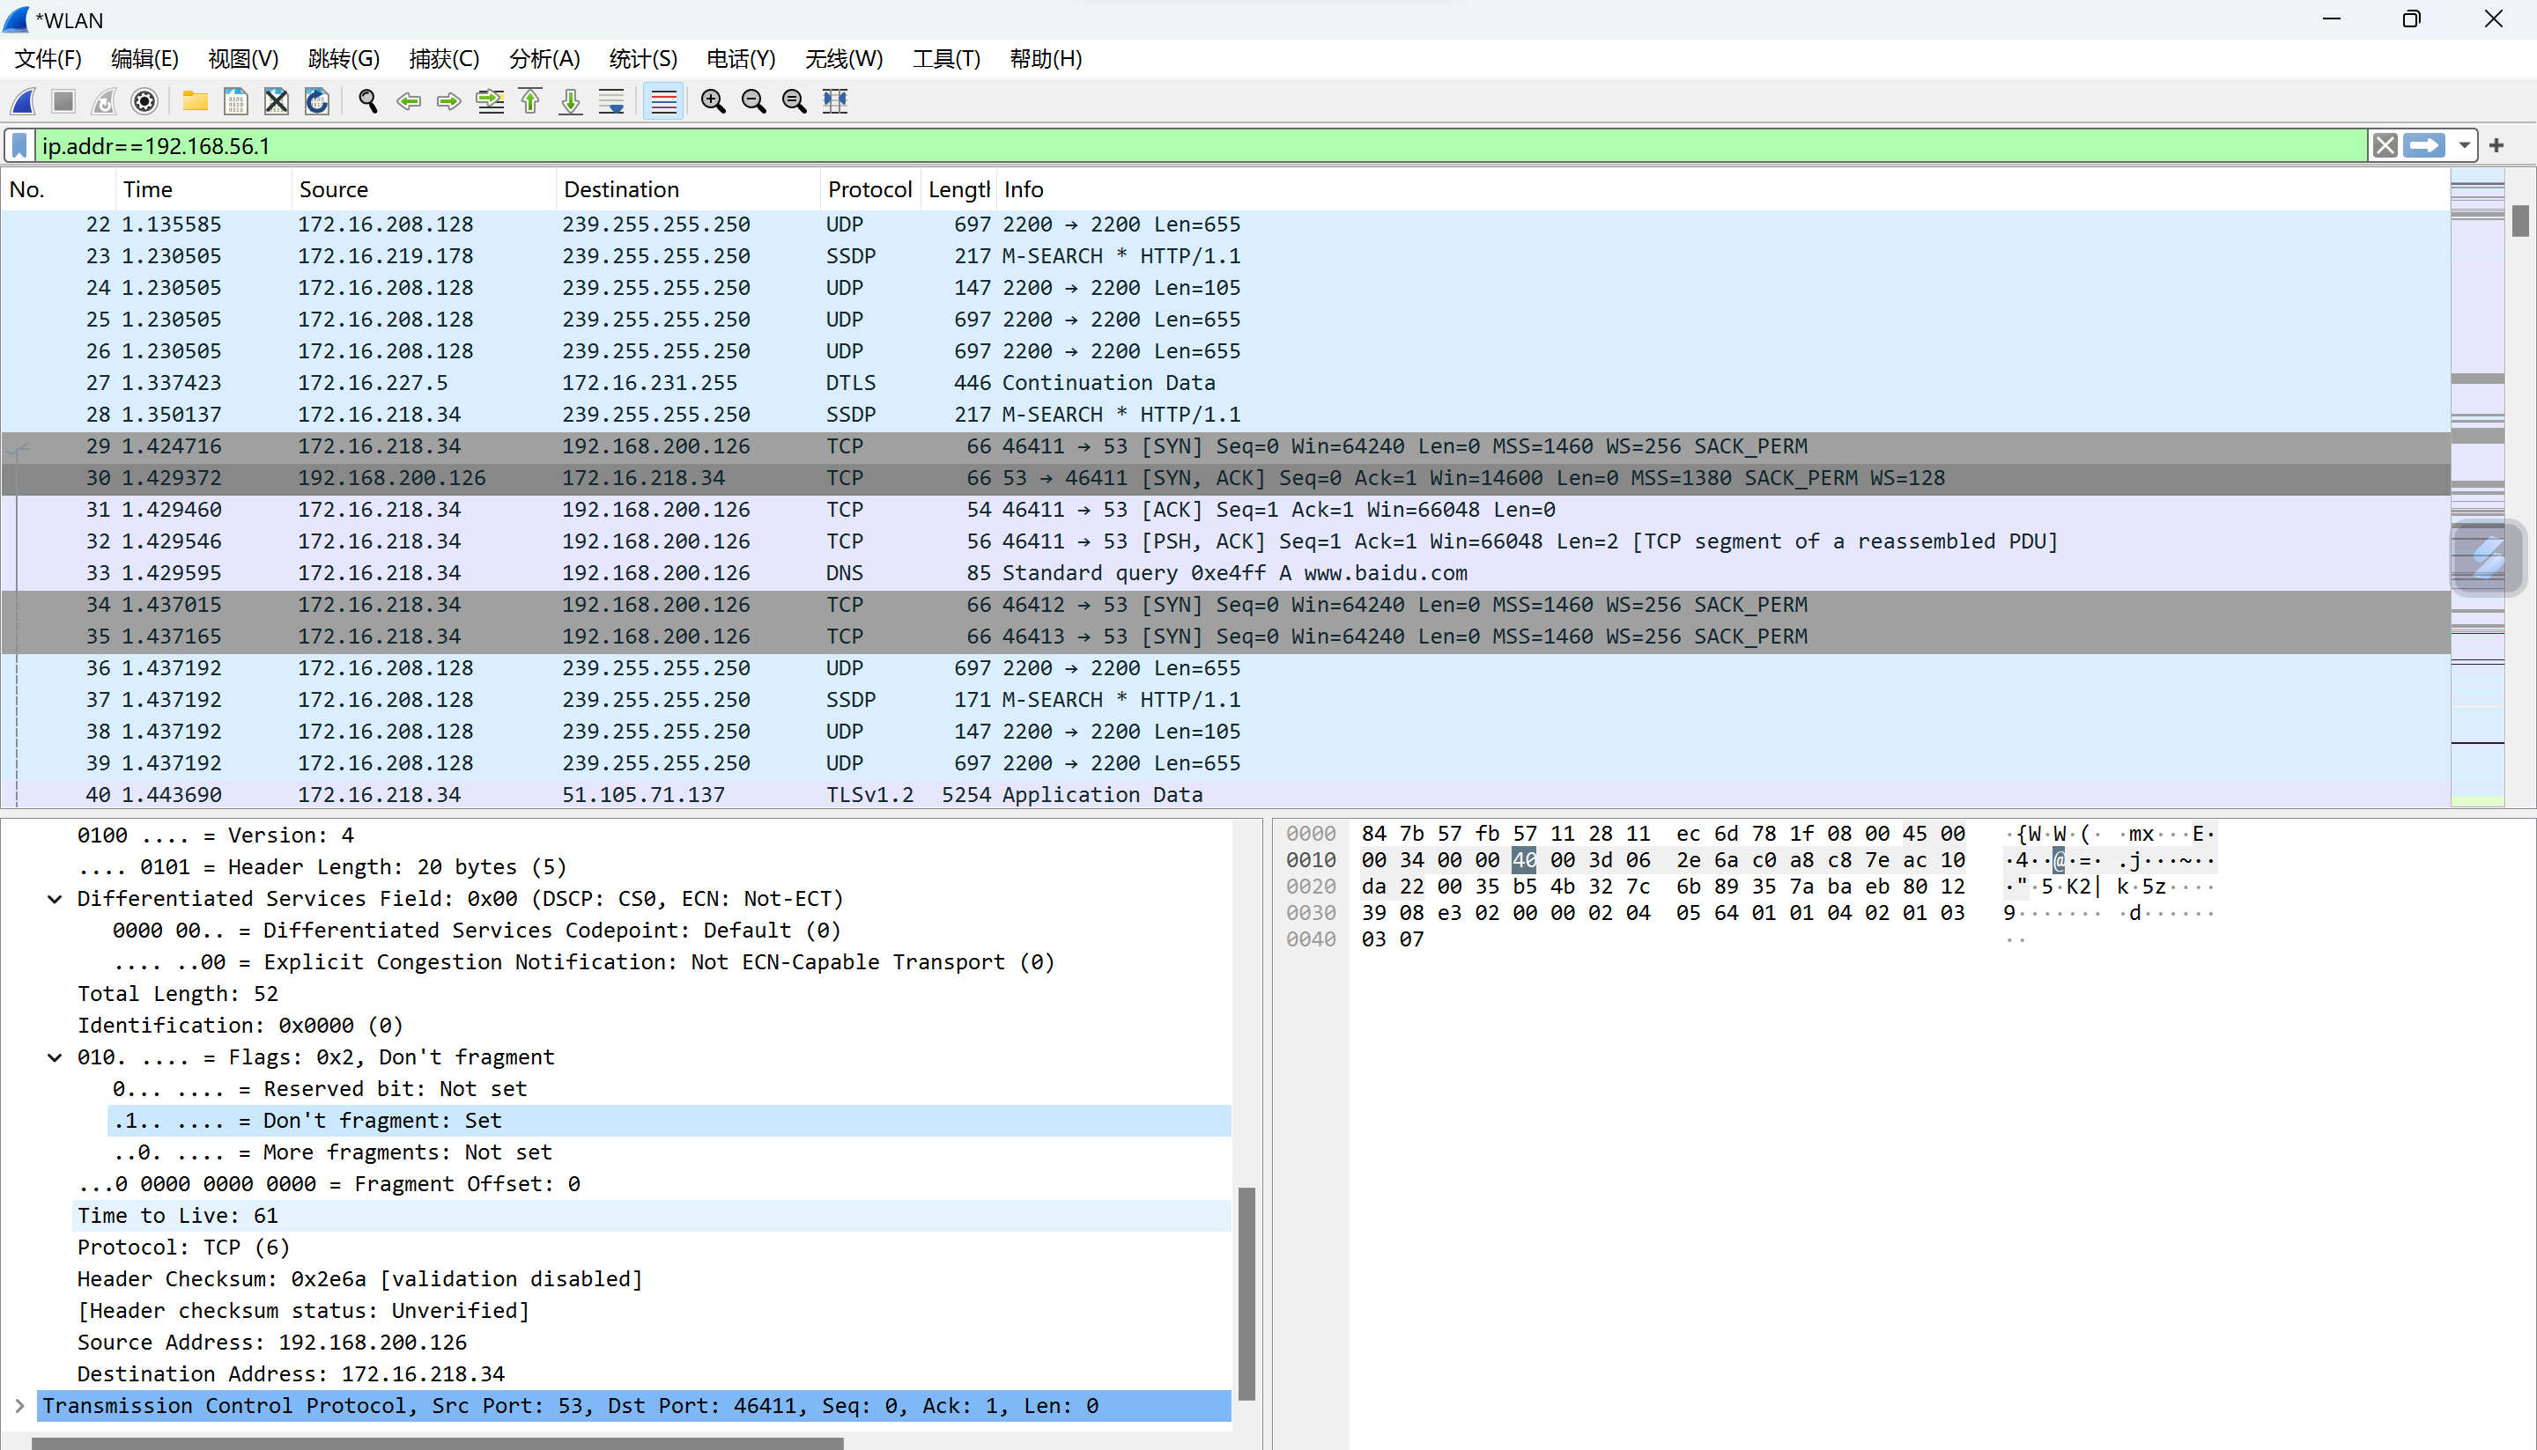Image resolution: width=2537 pixels, height=1450 pixels.
Task: Click the packet list vertical scrollbar thumb
Action: tap(2520, 220)
